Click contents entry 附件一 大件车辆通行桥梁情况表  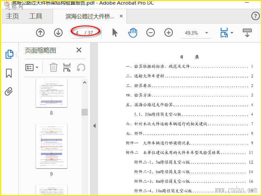(x=189, y=143)
